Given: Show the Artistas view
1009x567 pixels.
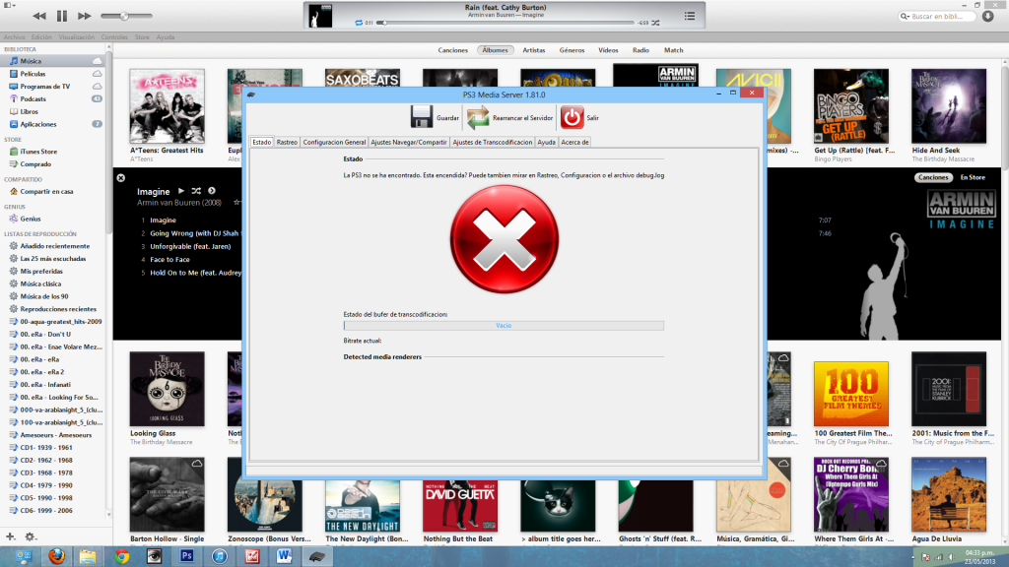Looking at the screenshot, I should point(533,50).
